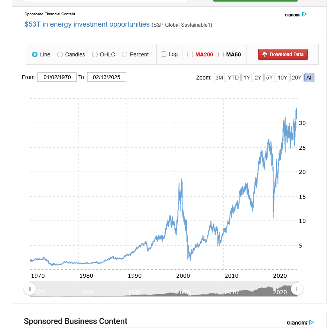Toggle the MA200 moving average
The height and width of the screenshot is (329, 332).
[190, 54]
